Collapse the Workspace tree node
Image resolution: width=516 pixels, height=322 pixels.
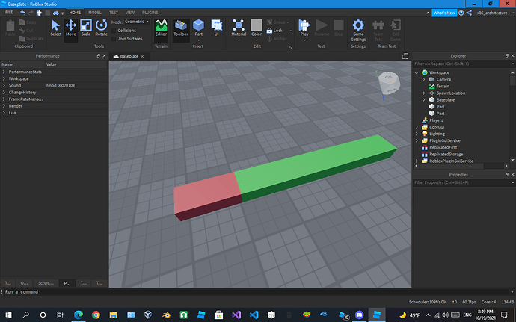[x=417, y=72]
